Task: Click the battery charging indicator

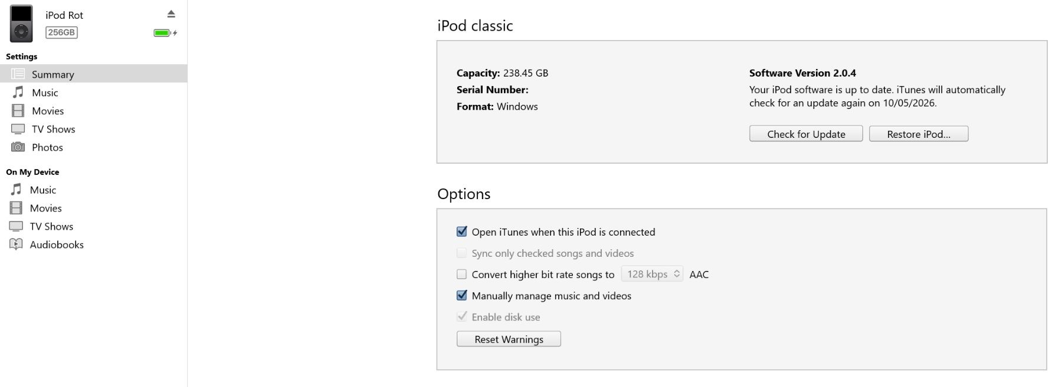Action: 165,33
